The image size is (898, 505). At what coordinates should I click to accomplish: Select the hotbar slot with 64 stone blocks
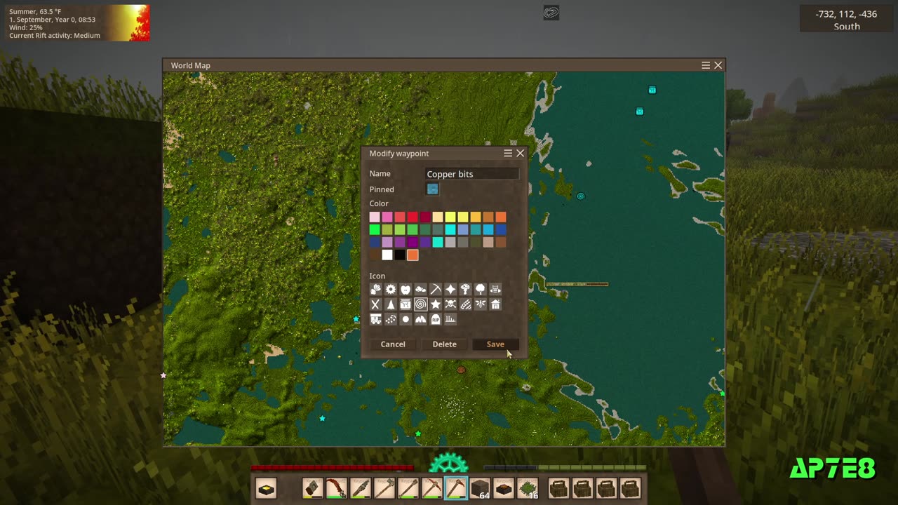[x=480, y=487]
